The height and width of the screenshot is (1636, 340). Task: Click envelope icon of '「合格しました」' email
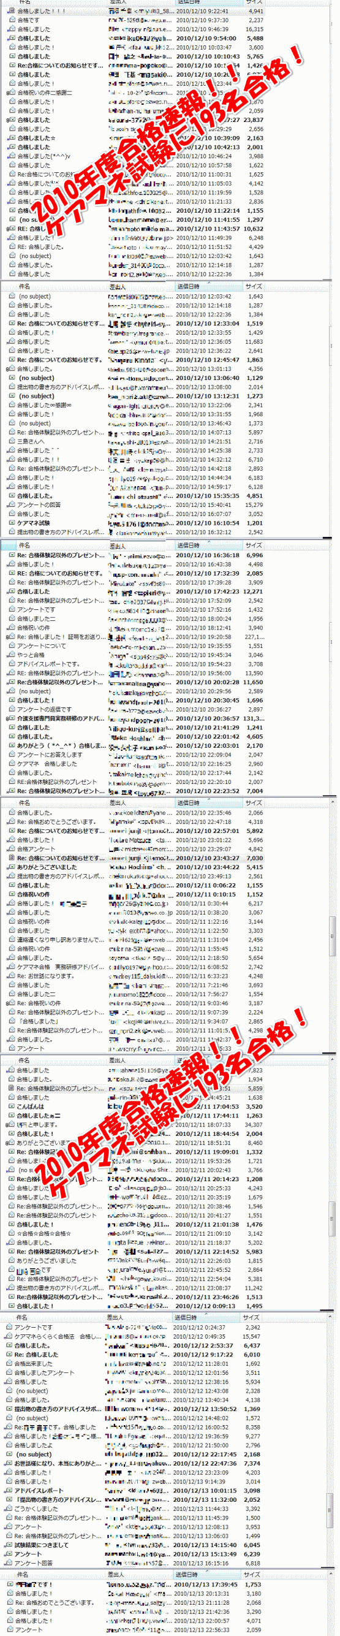[x=12, y=1021]
